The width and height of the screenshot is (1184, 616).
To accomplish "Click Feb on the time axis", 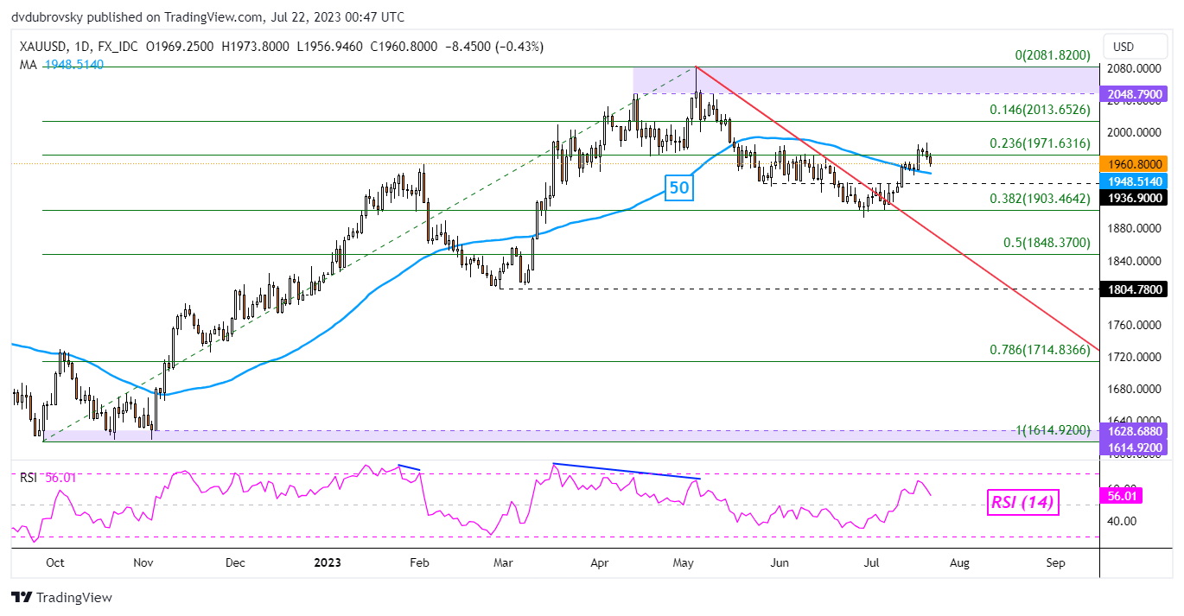I will [419, 562].
